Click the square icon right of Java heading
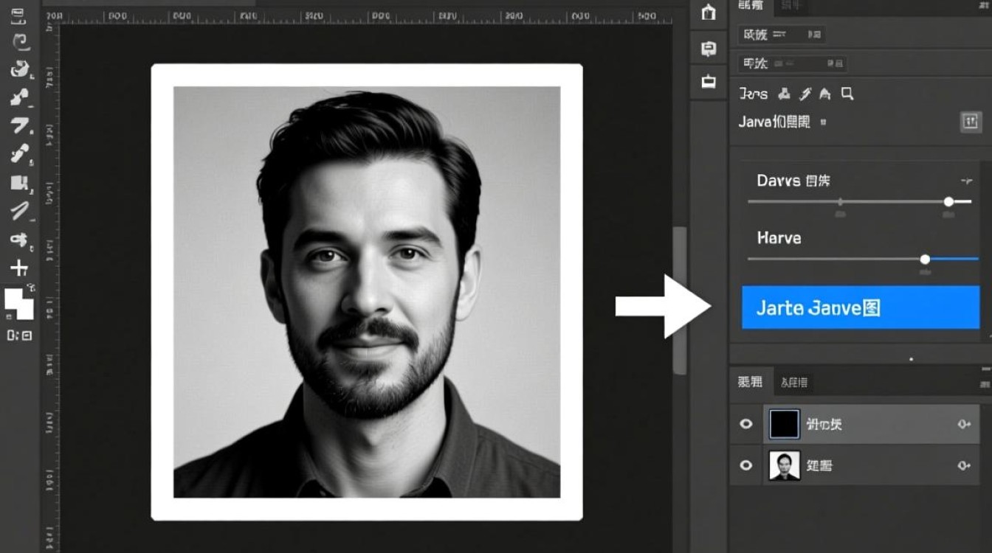992x553 pixels. tap(971, 122)
